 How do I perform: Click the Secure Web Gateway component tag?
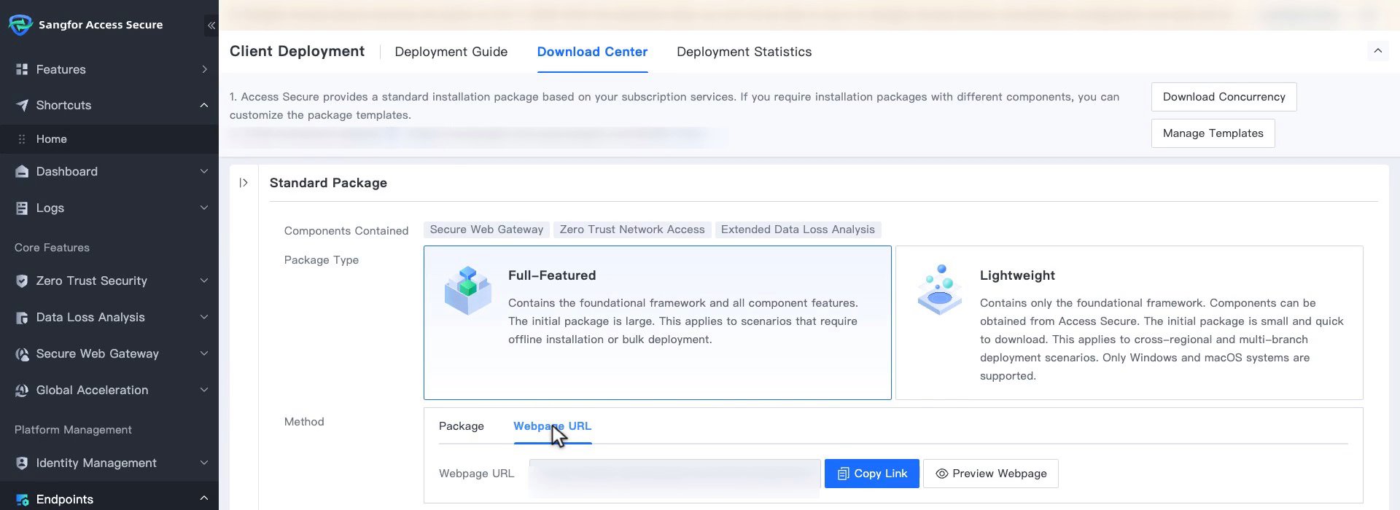[x=486, y=229]
